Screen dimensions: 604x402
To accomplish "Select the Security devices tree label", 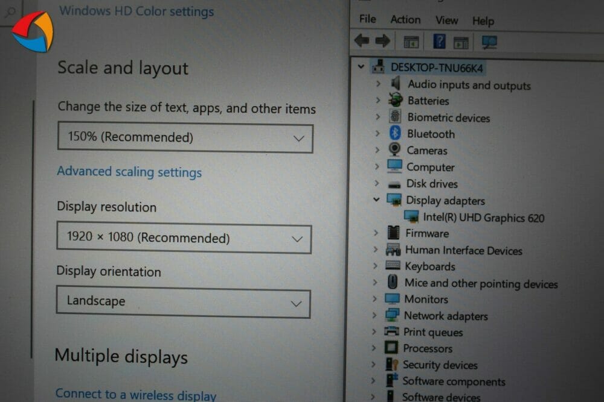I will tap(440, 365).
